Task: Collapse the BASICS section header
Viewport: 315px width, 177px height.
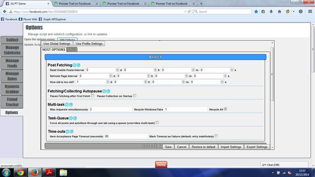Action: click(156, 57)
